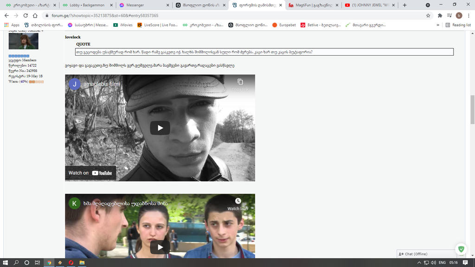Go back using the browser back arrow
This screenshot has width=475, height=267.
6,15
